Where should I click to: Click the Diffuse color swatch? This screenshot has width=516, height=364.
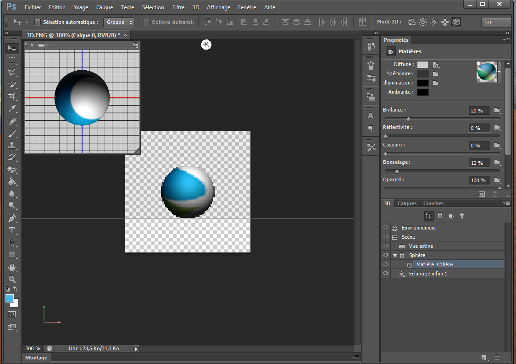point(422,65)
